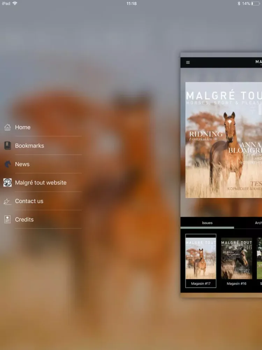Tap the Contact us pen icon
This screenshot has width=262, height=350.
pyautogui.click(x=7, y=201)
